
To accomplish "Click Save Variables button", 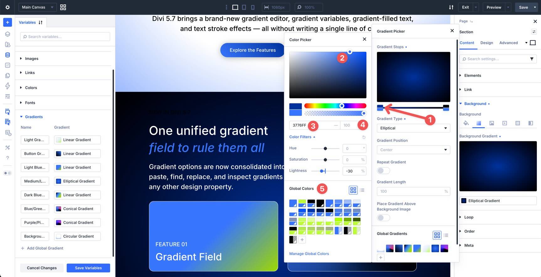I will tap(88, 268).
